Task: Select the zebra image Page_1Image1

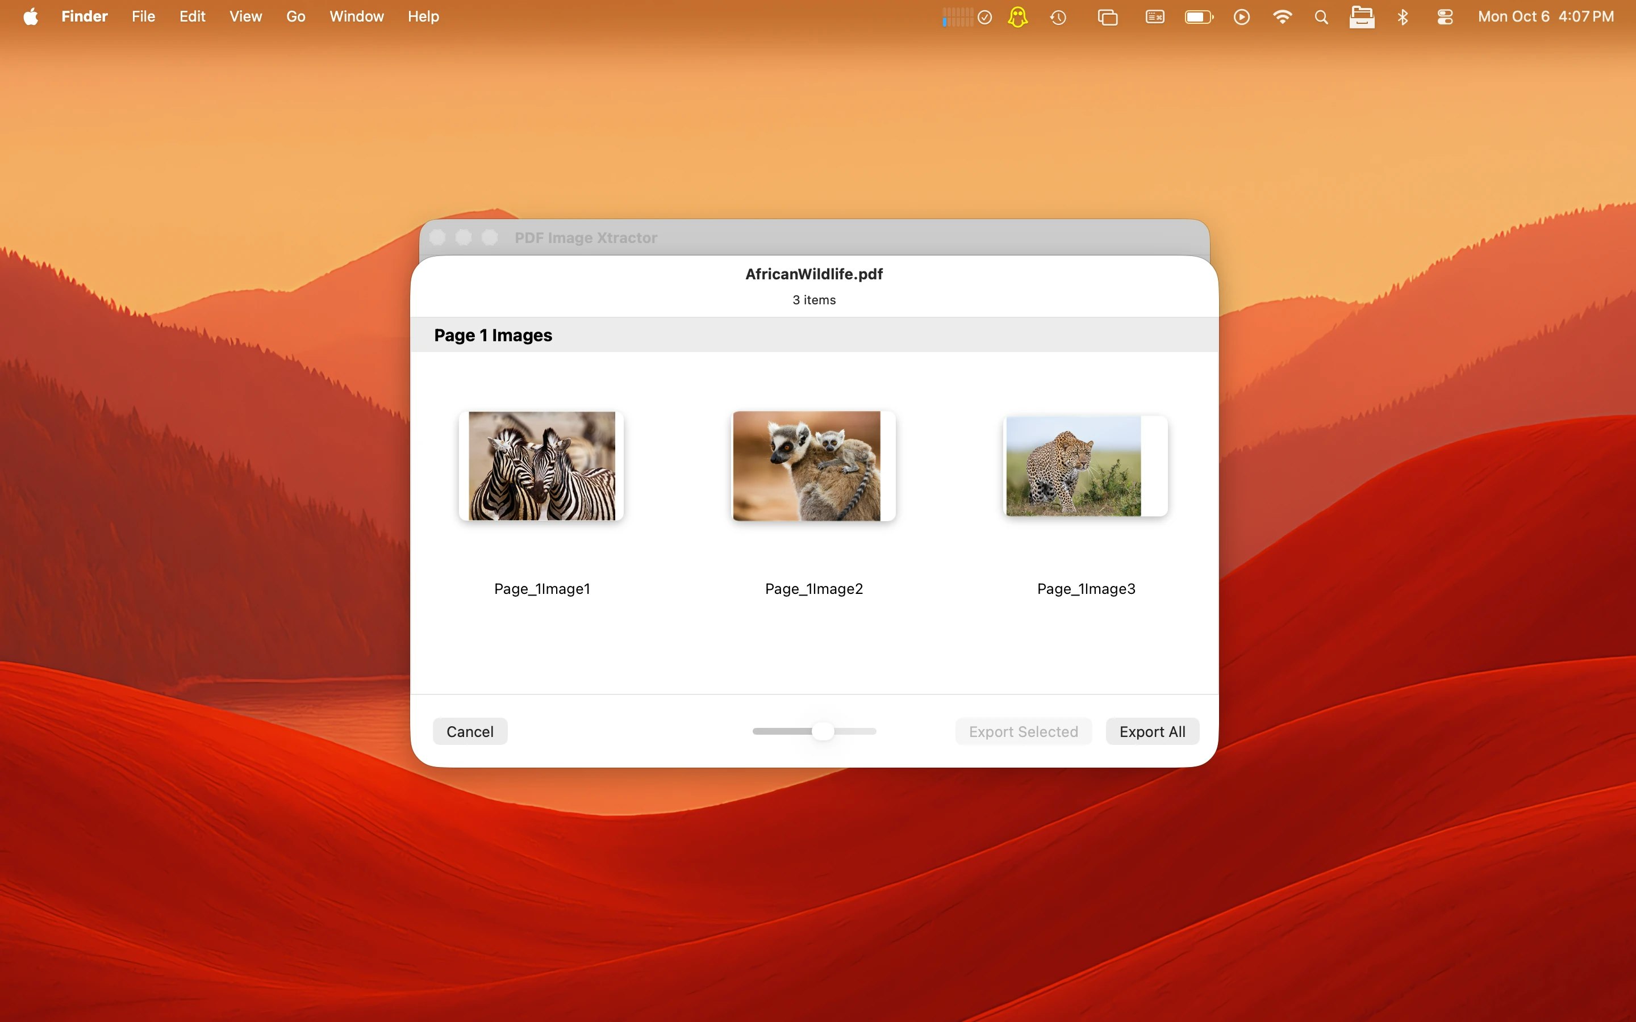Action: 541,466
